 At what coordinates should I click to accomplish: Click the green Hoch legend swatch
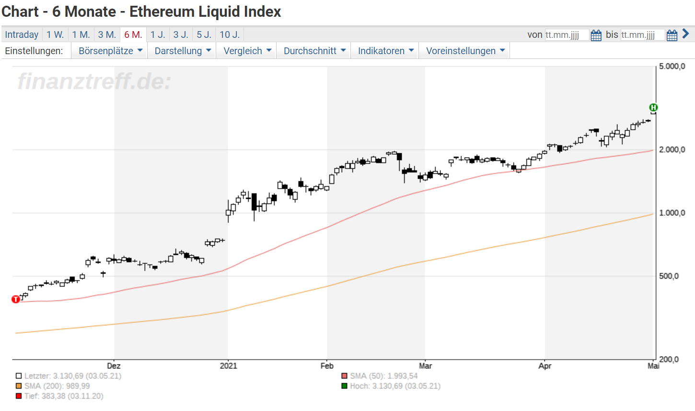pyautogui.click(x=344, y=386)
